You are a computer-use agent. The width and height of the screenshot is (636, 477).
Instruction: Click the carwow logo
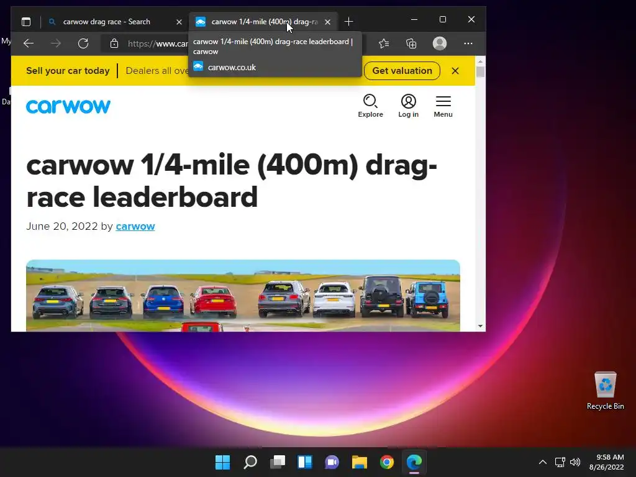click(x=68, y=106)
